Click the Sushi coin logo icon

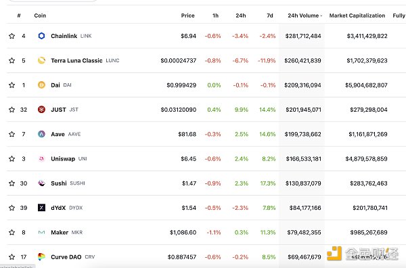[41, 183]
